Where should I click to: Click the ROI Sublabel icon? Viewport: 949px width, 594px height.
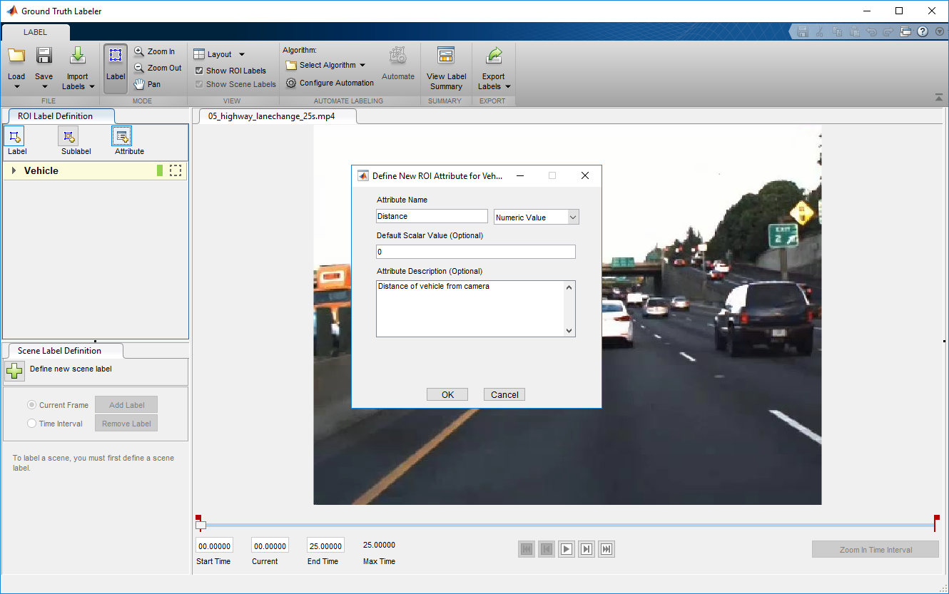pos(68,136)
